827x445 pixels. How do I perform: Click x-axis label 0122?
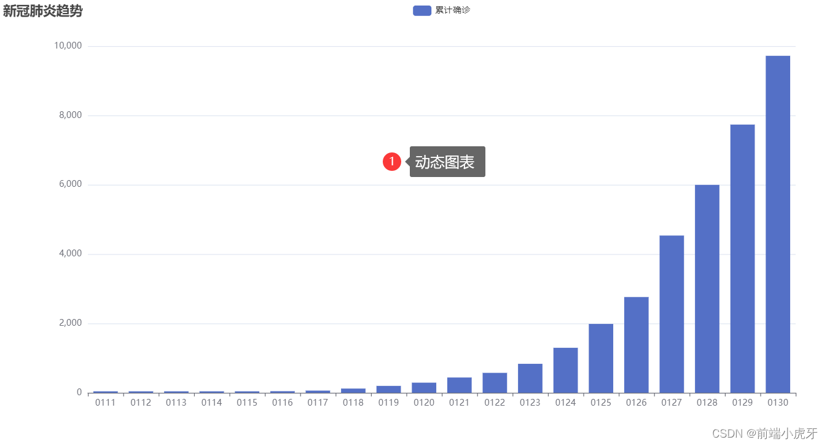coord(495,403)
